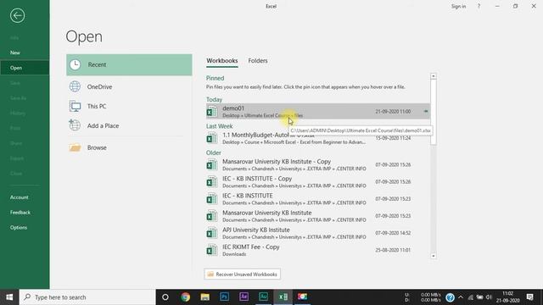Launch Google Chrome from the taskbar
The height and width of the screenshot is (305, 543).
pyautogui.click(x=185, y=297)
